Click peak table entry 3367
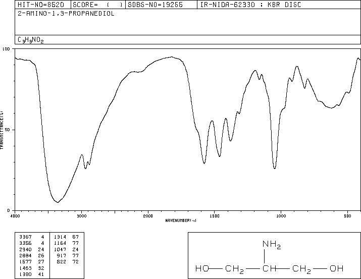Image resolution: width=361 pixels, height=279 pixels. tap(26, 237)
